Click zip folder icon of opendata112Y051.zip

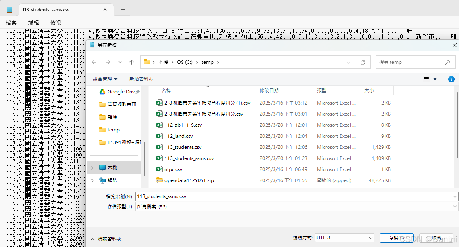click(x=159, y=180)
